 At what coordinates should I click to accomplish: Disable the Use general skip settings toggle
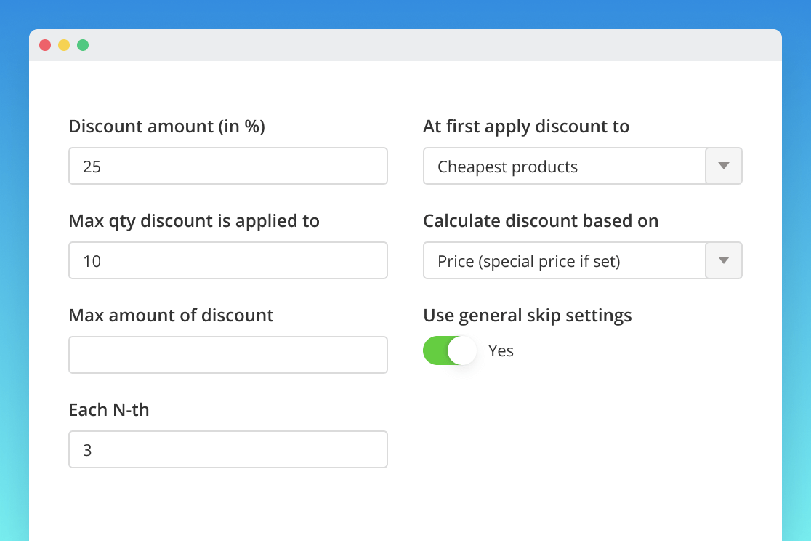tap(450, 350)
